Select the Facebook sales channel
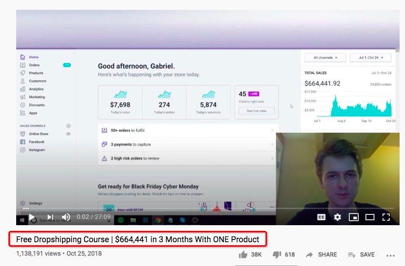Viewport: 405px width, 266px height. click(x=36, y=142)
